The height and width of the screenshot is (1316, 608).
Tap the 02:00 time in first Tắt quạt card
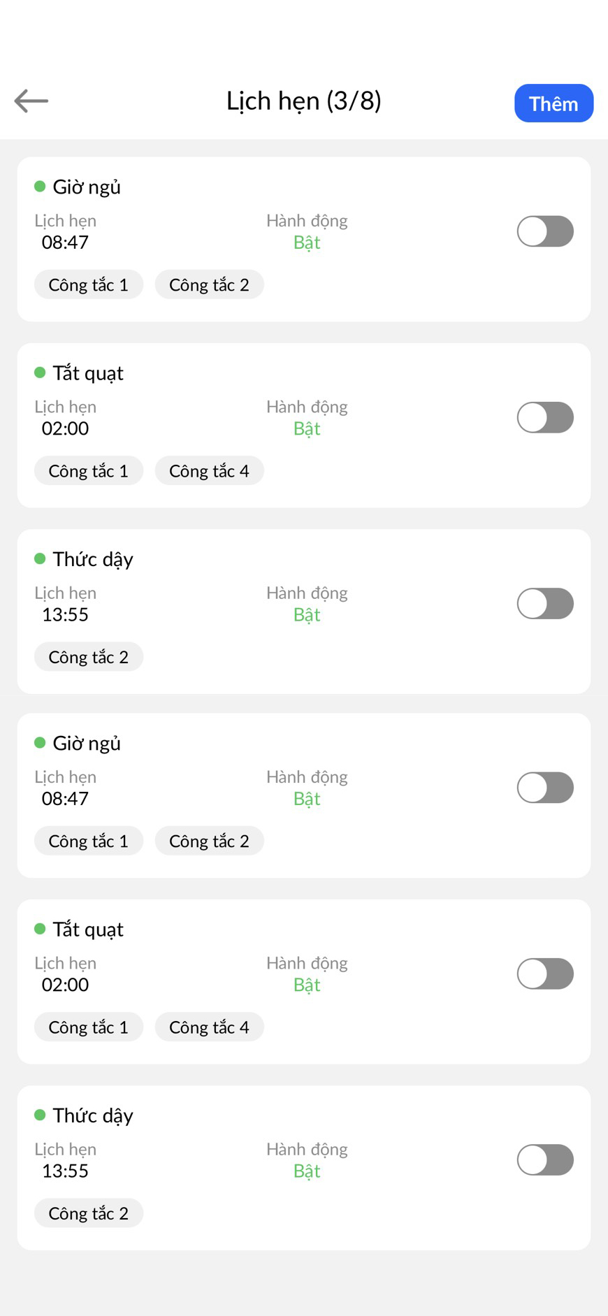65,428
